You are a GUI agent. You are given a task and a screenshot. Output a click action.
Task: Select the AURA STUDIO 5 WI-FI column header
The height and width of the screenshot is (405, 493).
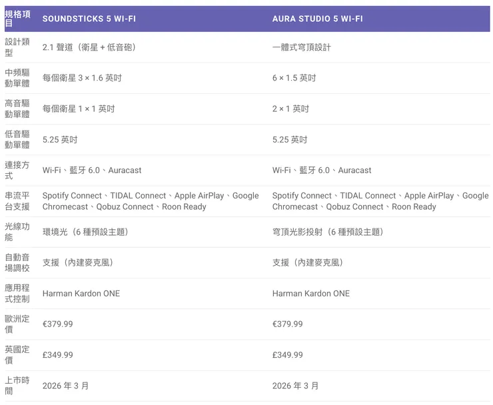point(317,19)
